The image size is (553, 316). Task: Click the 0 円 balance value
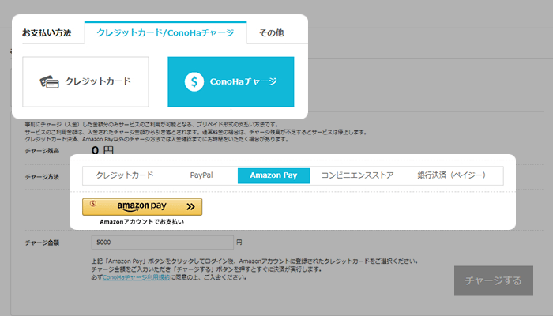[102, 151]
